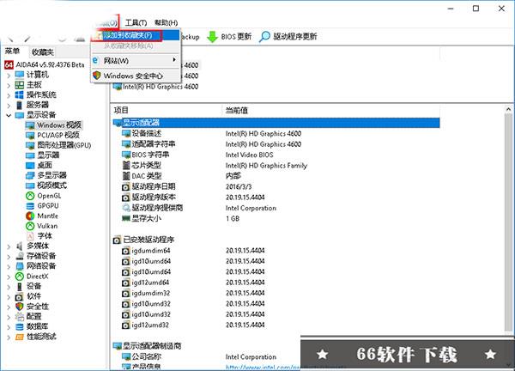The image size is (515, 371).
Task: Click the 网络设备 network icon
Action: [x=20, y=266]
